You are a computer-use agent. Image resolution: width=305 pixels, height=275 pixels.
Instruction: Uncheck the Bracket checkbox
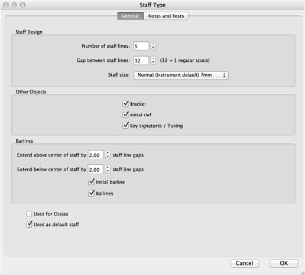click(125, 104)
